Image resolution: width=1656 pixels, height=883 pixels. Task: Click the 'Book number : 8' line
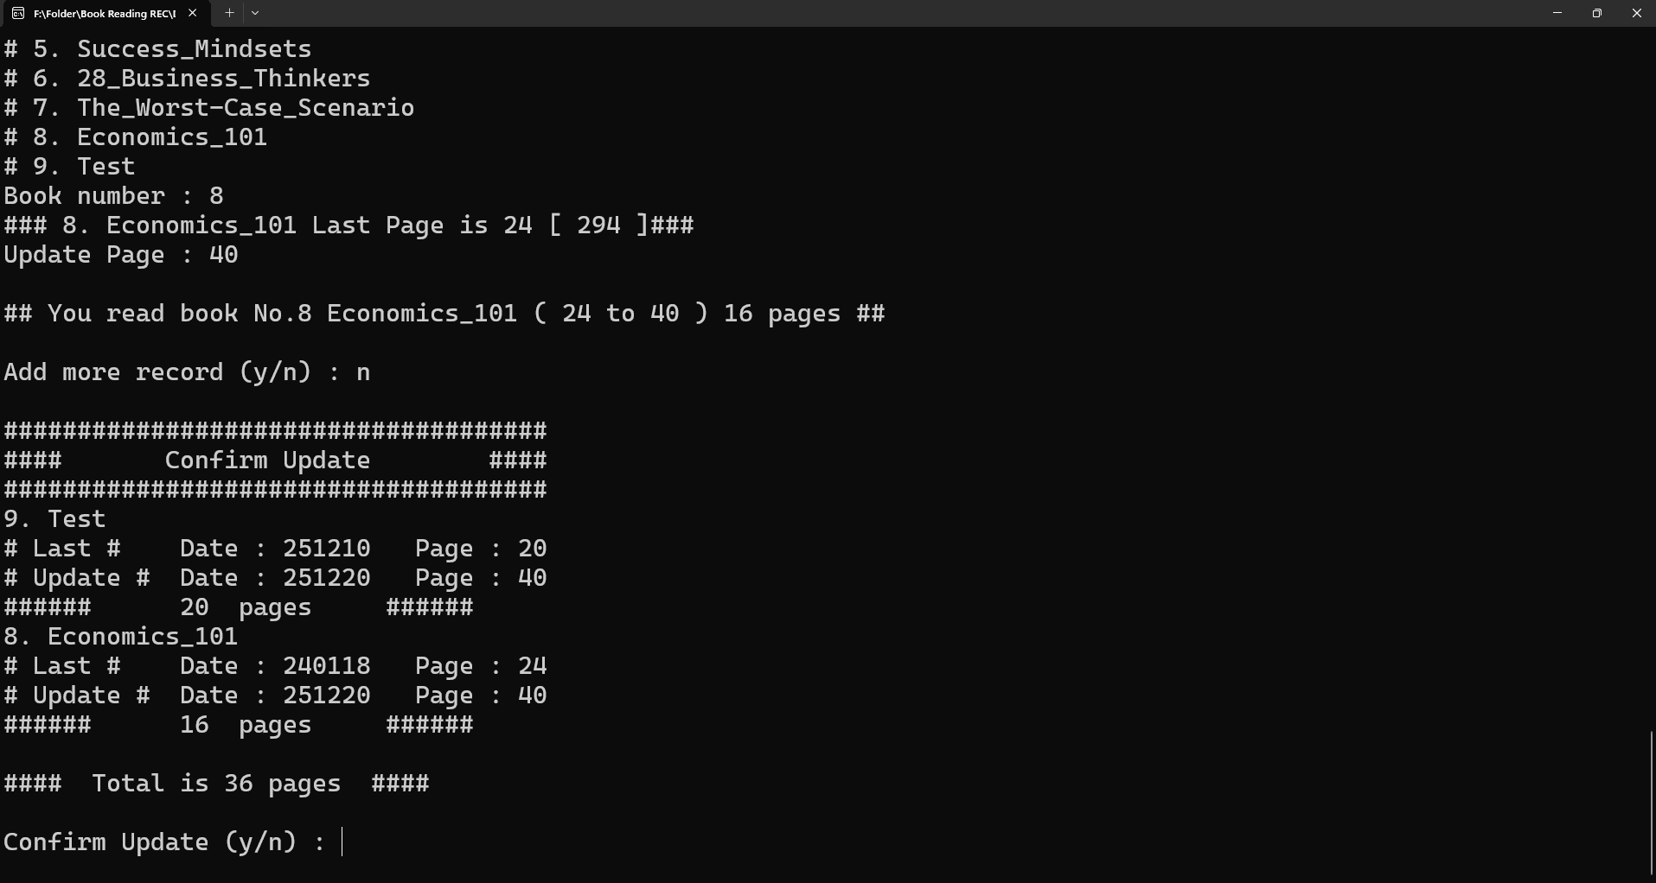(x=114, y=196)
